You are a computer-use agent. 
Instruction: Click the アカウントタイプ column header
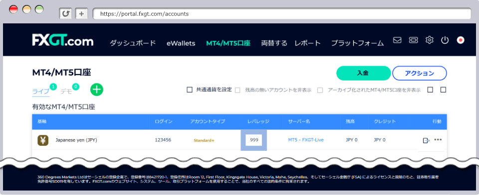click(x=208, y=121)
